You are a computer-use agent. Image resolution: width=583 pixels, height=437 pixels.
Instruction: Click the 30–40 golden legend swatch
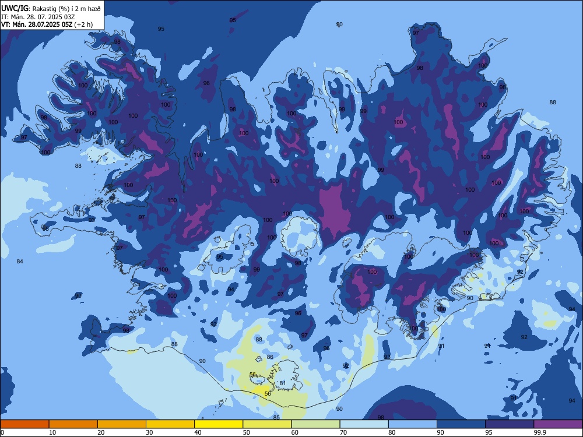(x=170, y=424)
